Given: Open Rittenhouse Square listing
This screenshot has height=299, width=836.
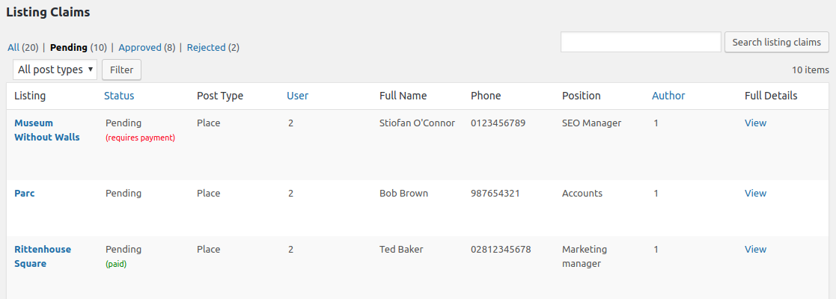Looking at the screenshot, I should point(43,256).
